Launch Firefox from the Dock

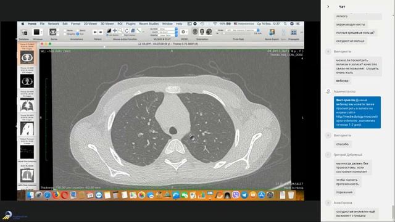pyautogui.click(x=56, y=195)
